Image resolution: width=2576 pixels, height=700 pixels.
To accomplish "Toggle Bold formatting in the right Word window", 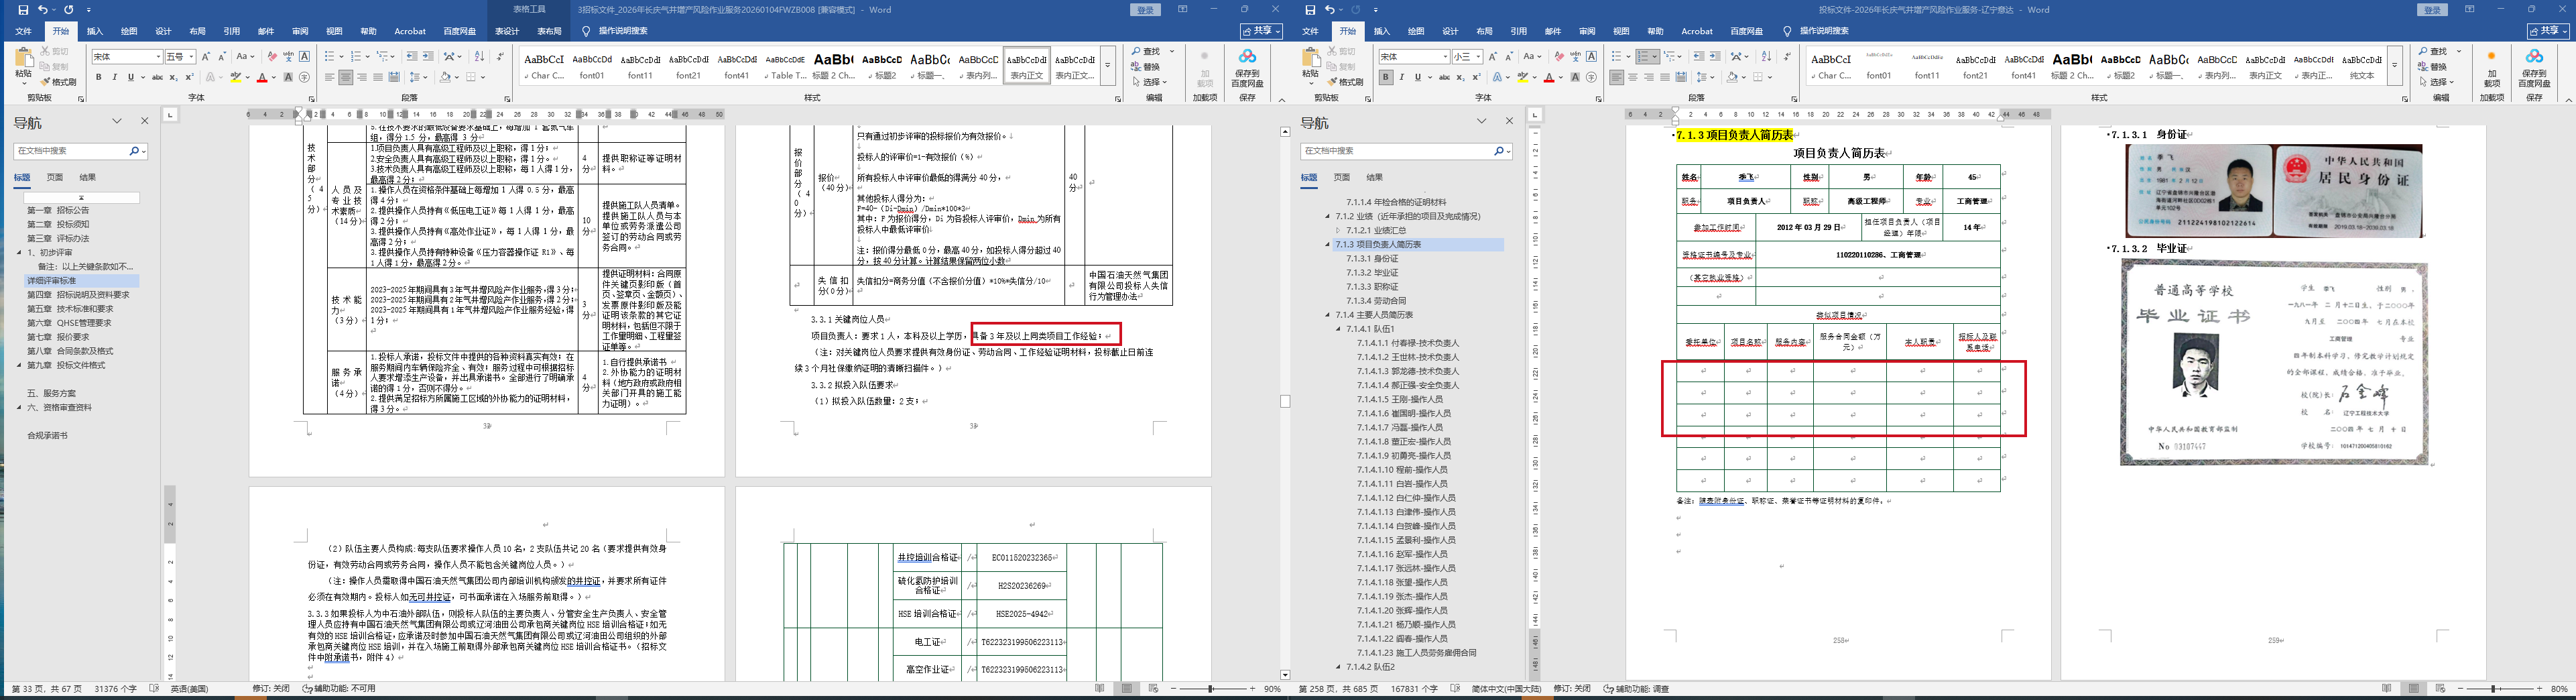I will click(1385, 77).
